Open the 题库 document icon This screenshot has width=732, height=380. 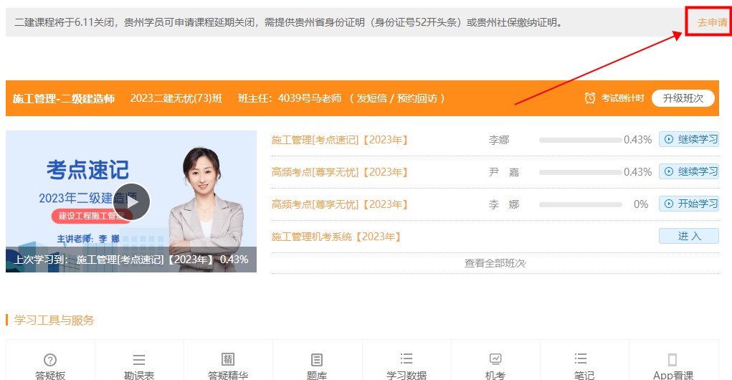tap(317, 360)
